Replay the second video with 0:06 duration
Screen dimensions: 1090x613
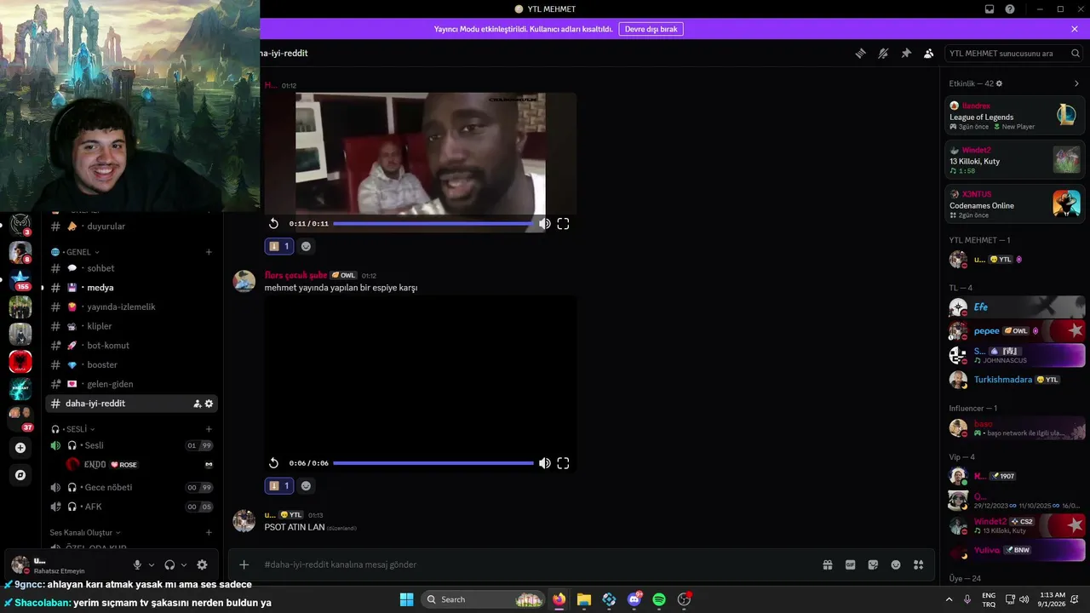tap(273, 463)
